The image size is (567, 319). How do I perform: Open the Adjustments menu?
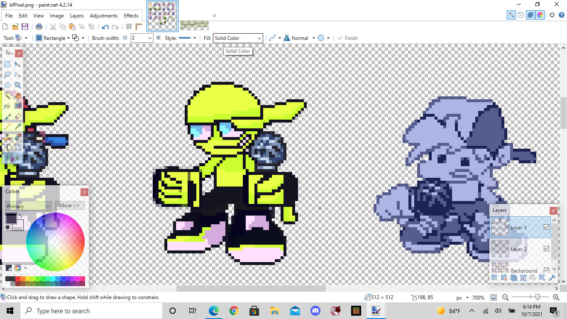pos(103,16)
